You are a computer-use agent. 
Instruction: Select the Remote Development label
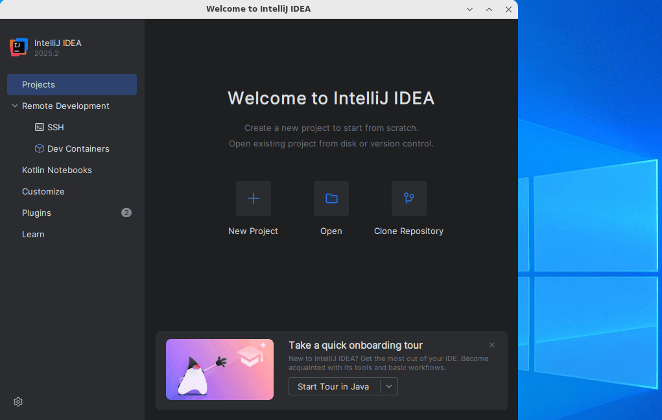tap(65, 106)
